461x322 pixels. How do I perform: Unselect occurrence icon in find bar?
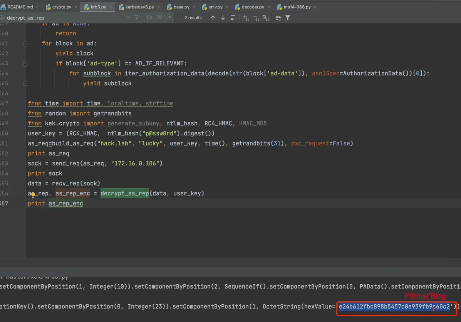(255, 18)
